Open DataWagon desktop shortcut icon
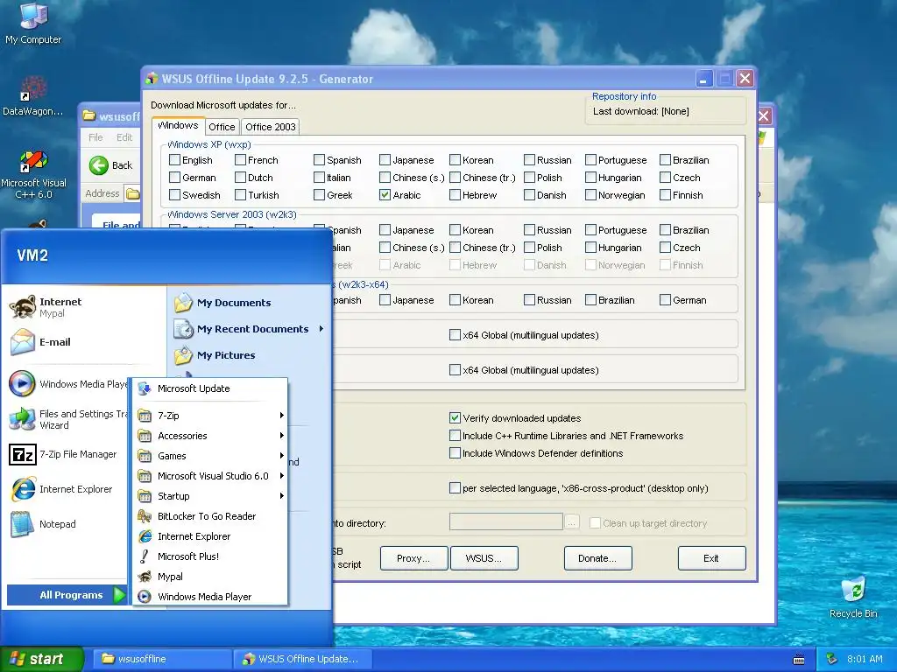Image resolution: width=897 pixels, height=672 pixels. [33, 96]
